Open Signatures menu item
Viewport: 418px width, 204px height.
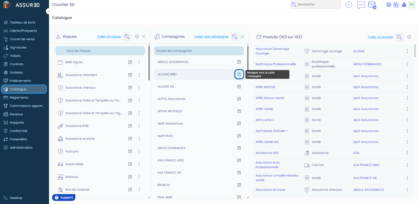[18, 48]
